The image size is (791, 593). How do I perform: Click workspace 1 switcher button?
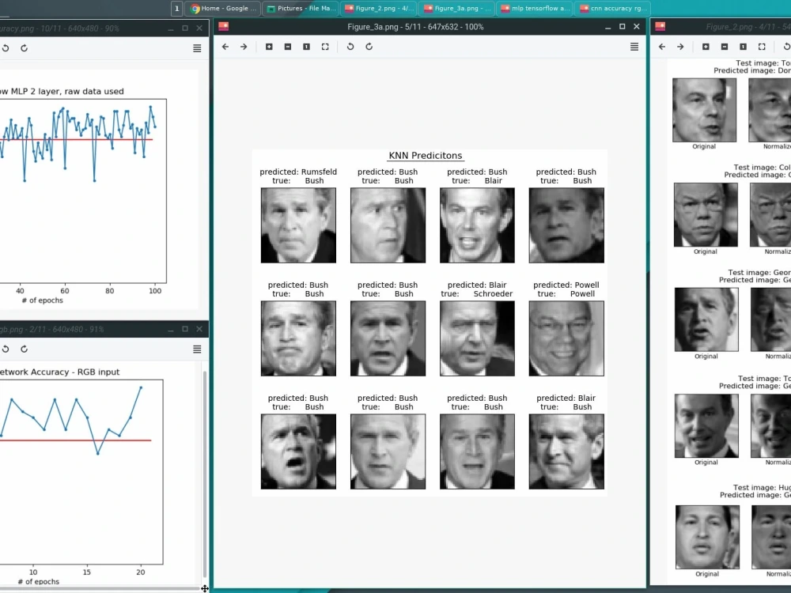click(176, 8)
